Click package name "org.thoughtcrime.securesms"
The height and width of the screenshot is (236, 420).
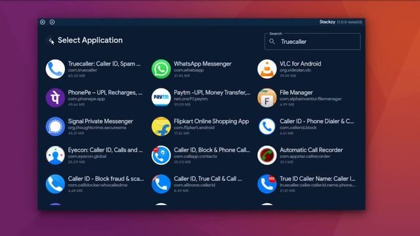(x=97, y=128)
